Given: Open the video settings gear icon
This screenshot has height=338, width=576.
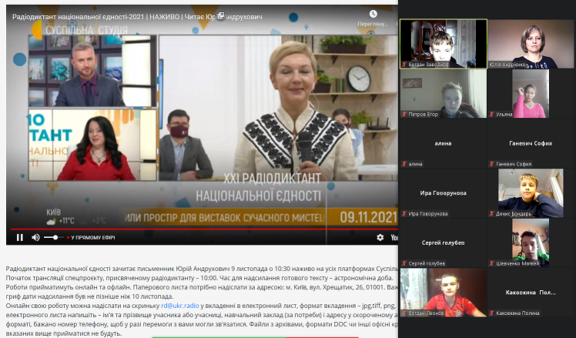Looking at the screenshot, I should coord(380,238).
